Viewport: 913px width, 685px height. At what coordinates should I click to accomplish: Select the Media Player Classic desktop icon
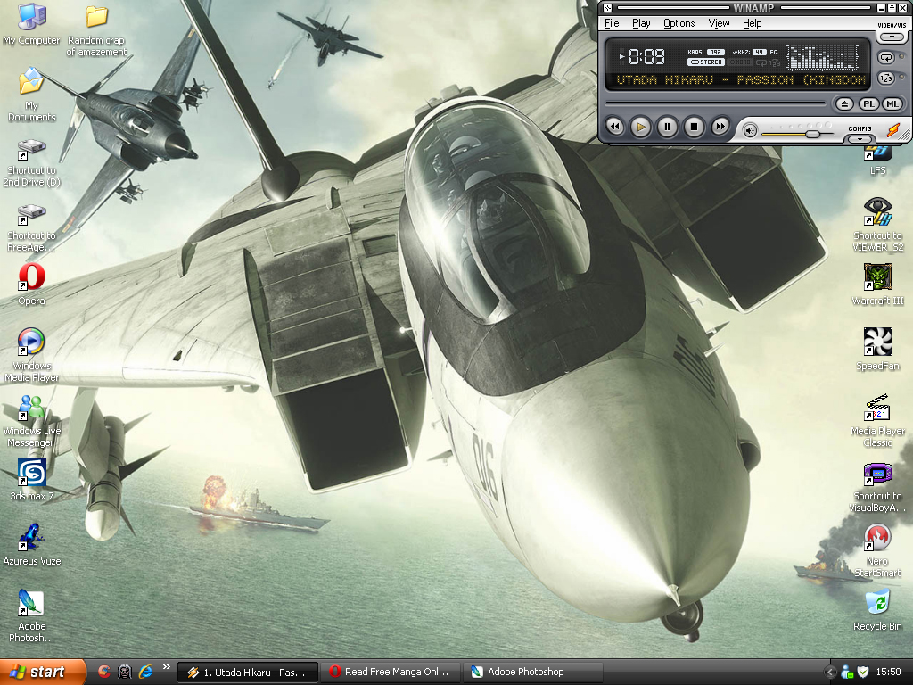877,421
